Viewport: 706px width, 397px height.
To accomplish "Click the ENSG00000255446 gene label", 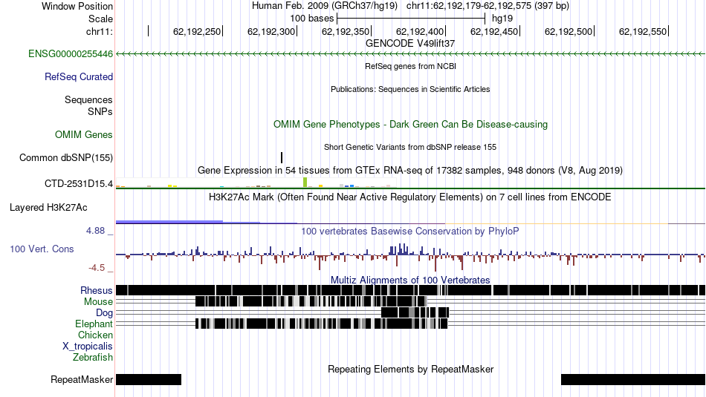I will 71,54.
